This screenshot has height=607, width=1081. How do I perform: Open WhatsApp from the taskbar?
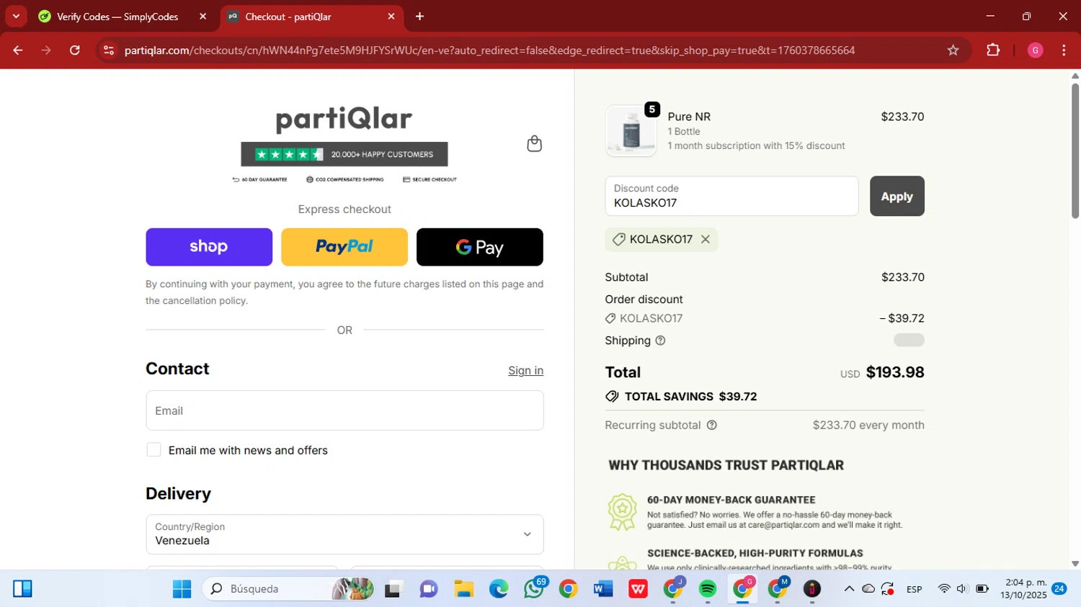[x=534, y=589]
